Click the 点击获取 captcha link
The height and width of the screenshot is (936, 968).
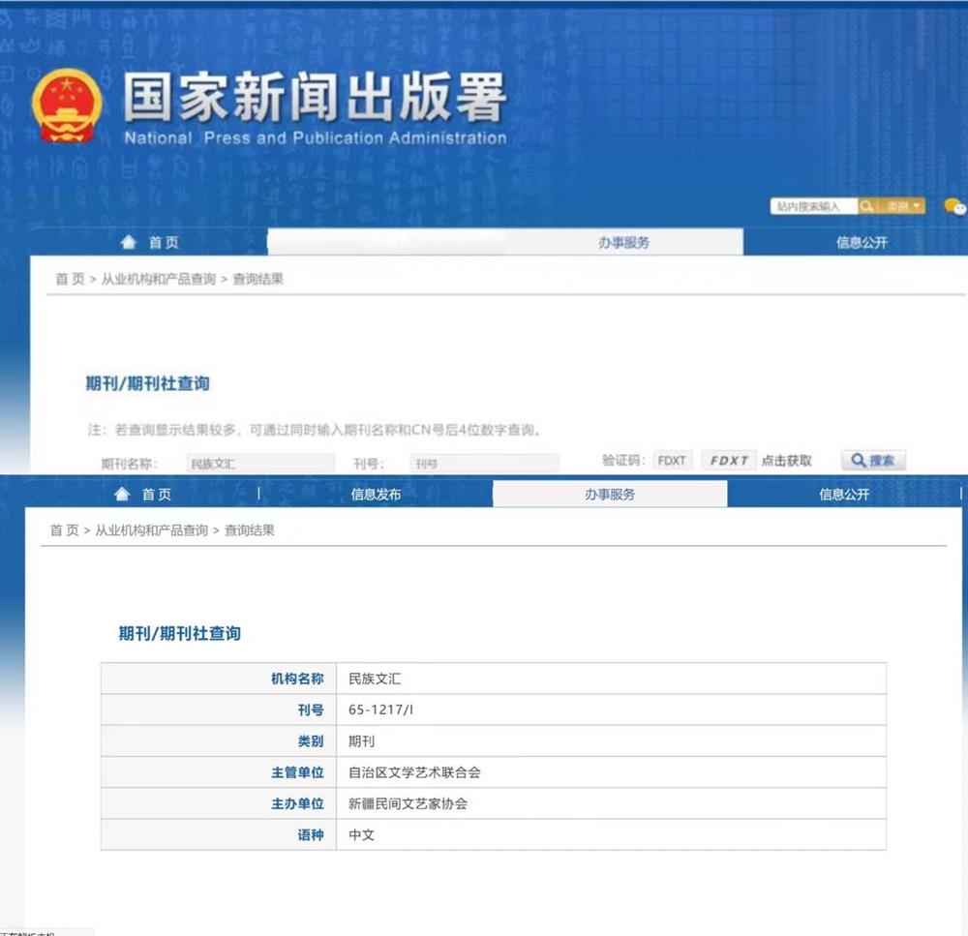[x=786, y=461]
